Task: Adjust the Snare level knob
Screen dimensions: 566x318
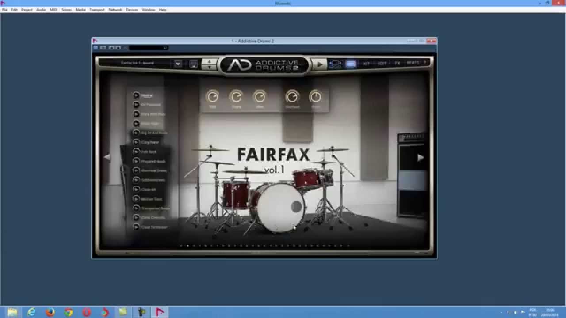Action: 236,96
